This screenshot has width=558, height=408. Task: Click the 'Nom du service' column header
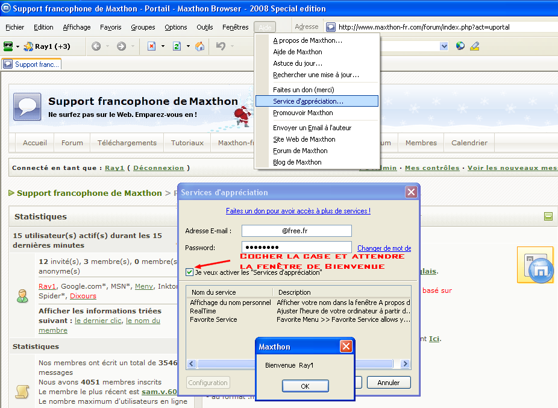230,292
